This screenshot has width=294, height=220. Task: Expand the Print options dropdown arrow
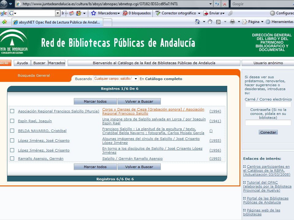239,22
